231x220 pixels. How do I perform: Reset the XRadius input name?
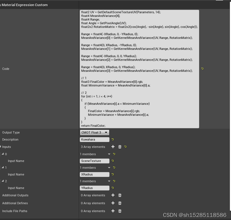[x=113, y=174]
